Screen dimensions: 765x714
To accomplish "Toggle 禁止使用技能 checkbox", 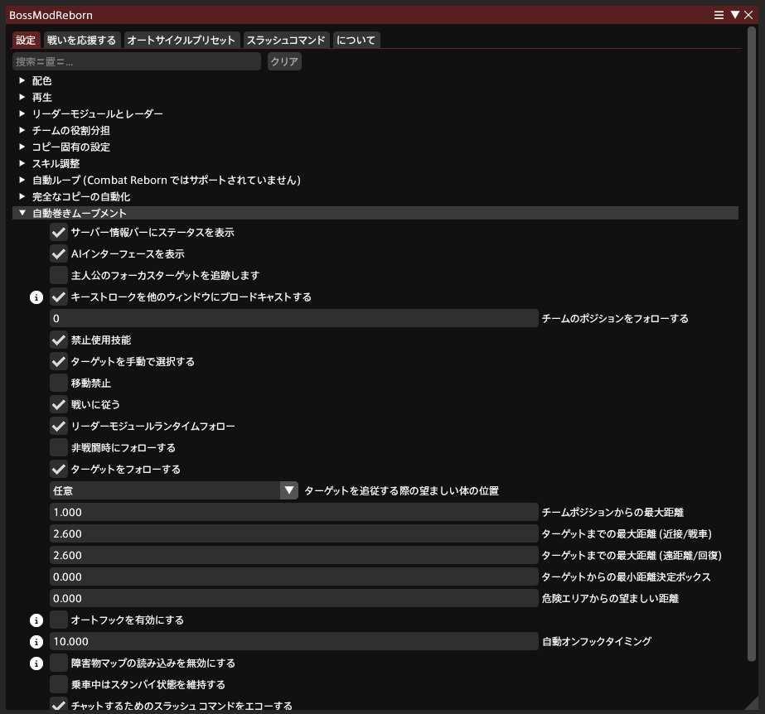I will coord(59,340).
